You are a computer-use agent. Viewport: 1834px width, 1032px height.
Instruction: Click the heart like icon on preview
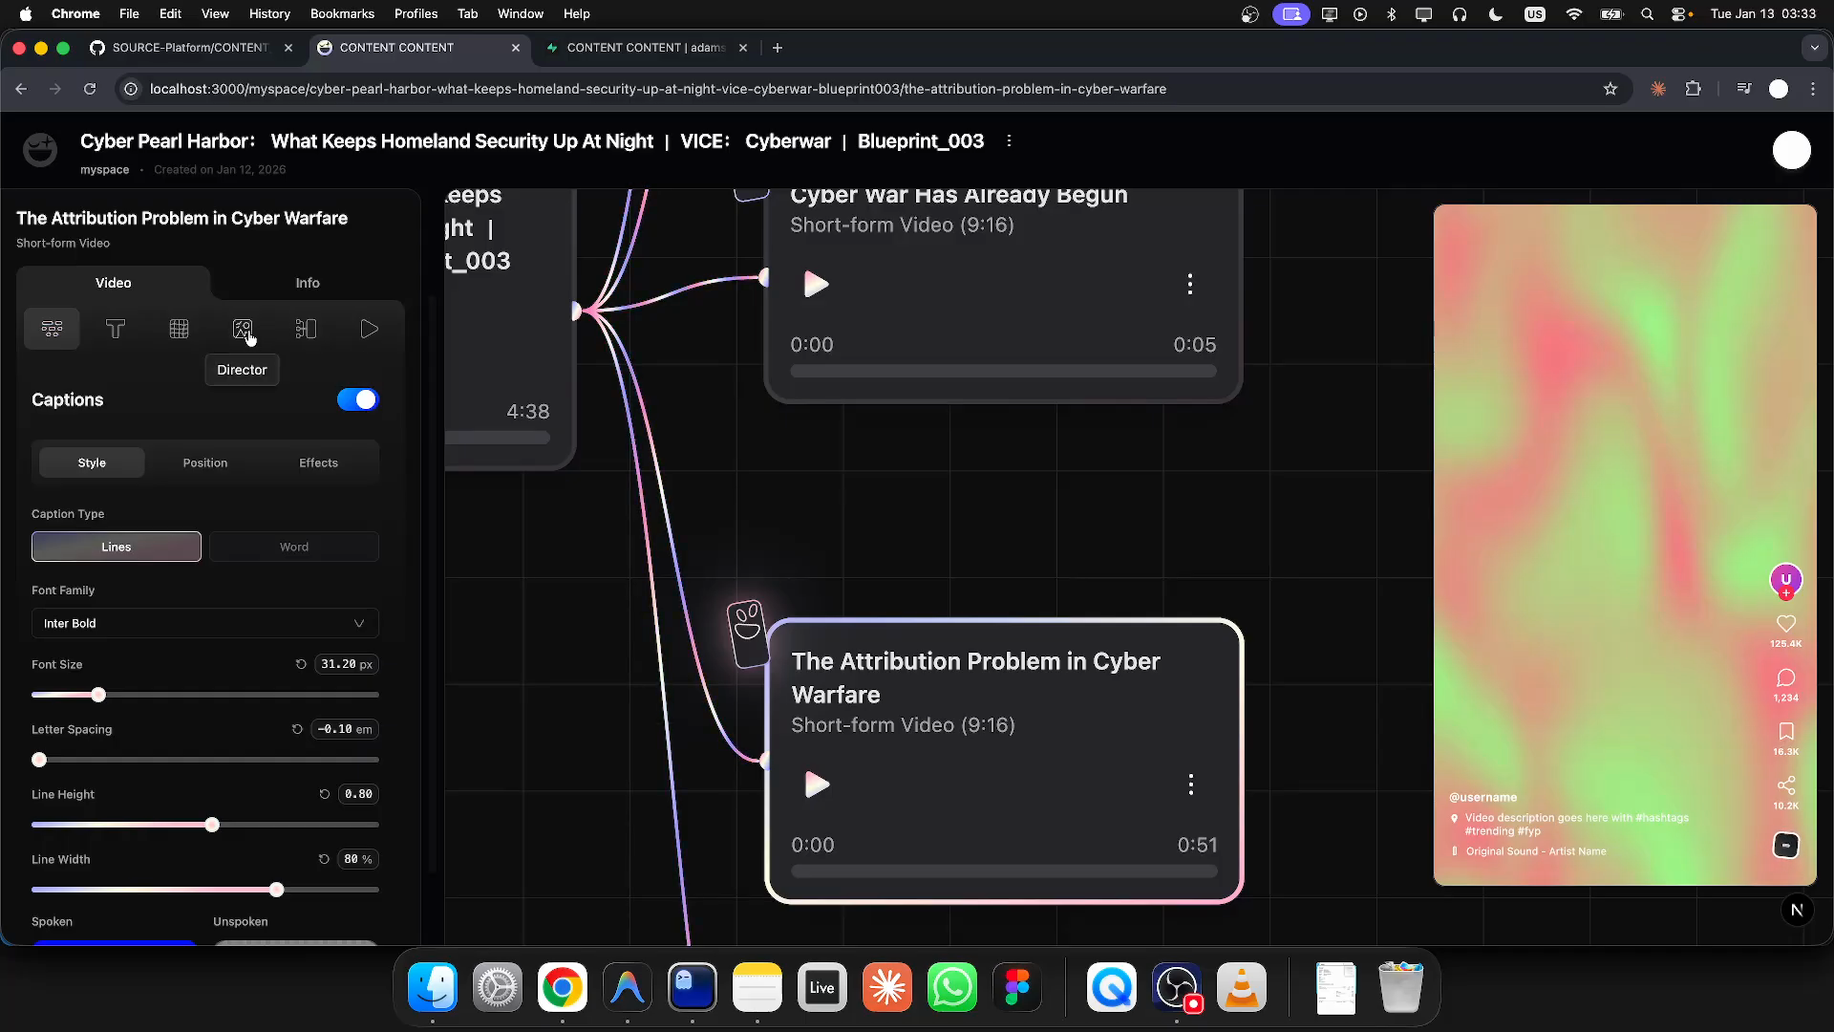[x=1785, y=624]
